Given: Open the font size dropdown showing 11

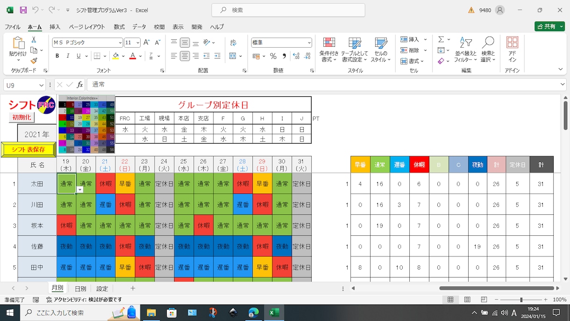Looking at the screenshot, I should [x=138, y=43].
